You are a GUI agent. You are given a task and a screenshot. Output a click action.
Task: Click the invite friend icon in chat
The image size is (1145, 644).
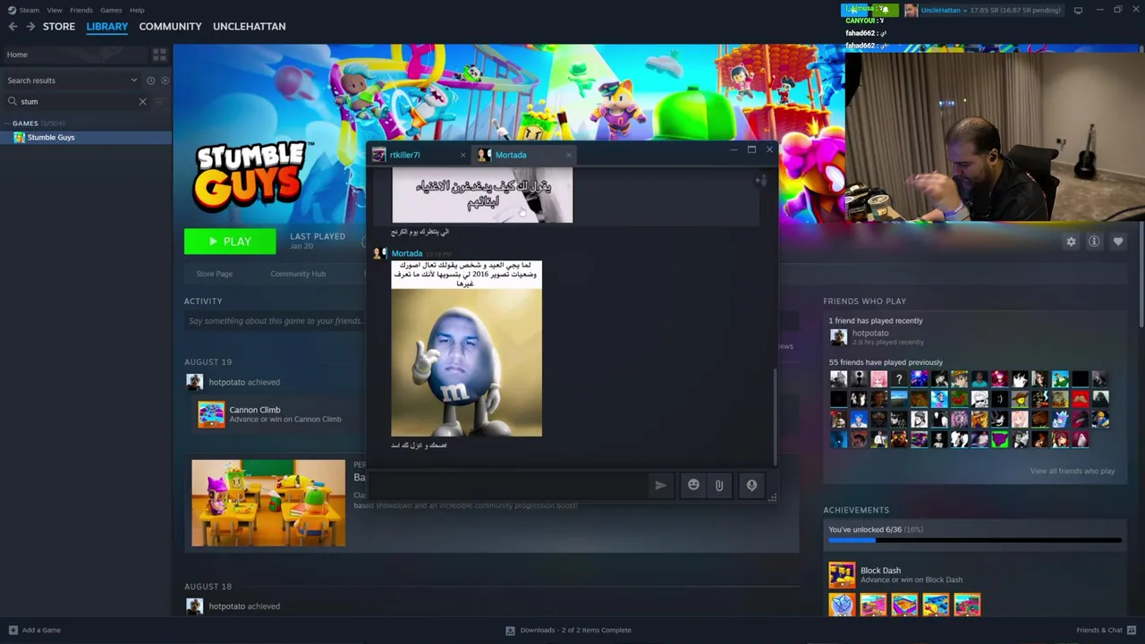click(760, 181)
